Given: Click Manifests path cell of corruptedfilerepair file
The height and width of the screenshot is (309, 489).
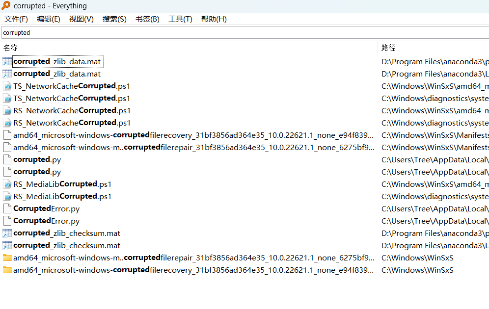Looking at the screenshot, I should 435,147.
